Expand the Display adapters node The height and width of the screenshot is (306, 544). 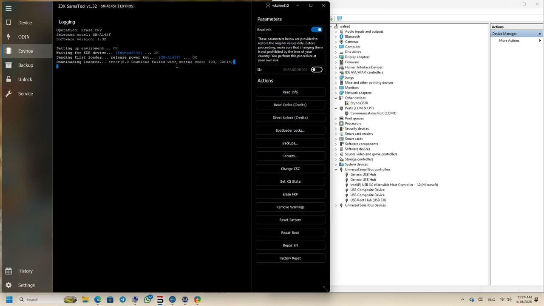[x=336, y=57]
